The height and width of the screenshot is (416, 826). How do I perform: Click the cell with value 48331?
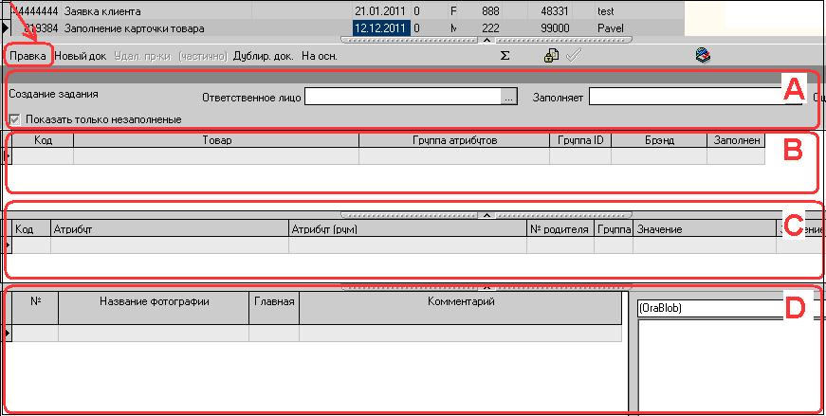coord(555,11)
